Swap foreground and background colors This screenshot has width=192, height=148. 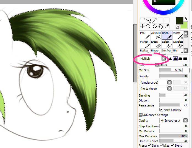point(186,18)
